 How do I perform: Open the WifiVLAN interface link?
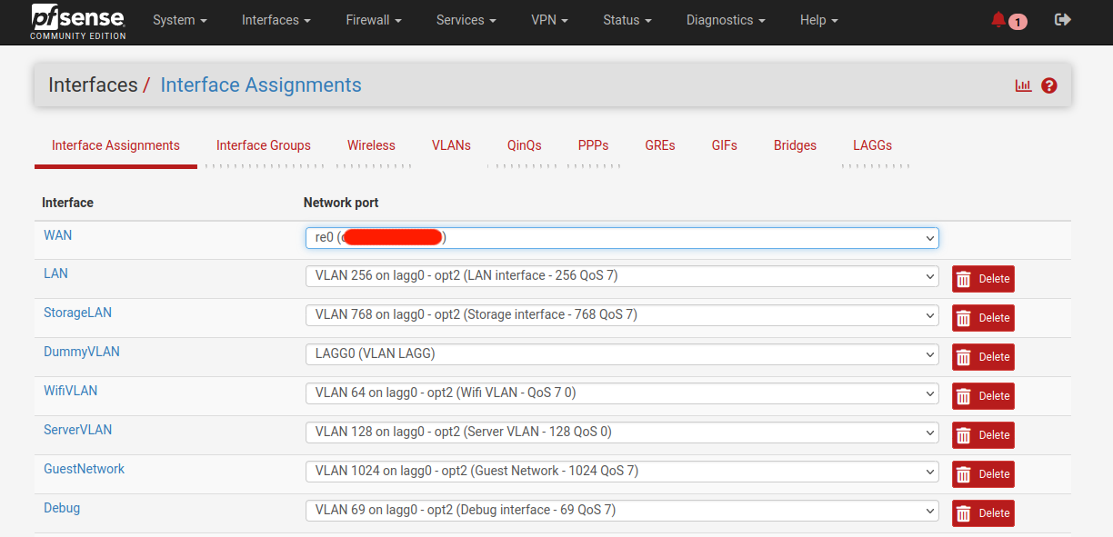pos(71,391)
